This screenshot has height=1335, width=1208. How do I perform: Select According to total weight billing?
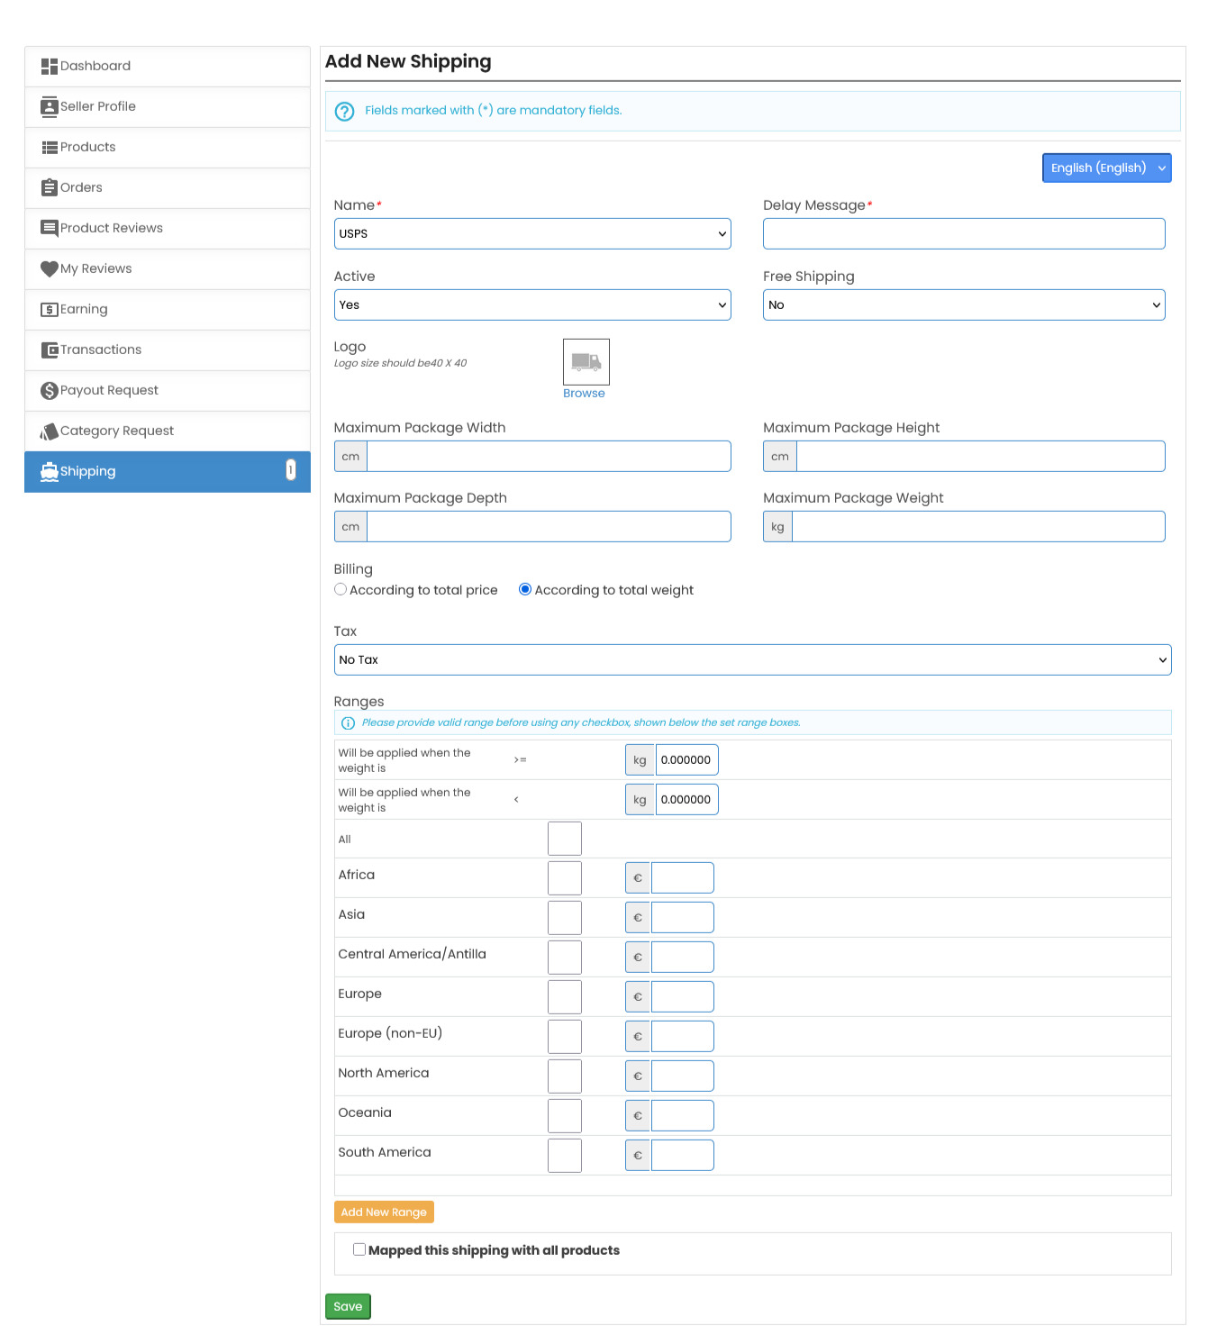[525, 590]
